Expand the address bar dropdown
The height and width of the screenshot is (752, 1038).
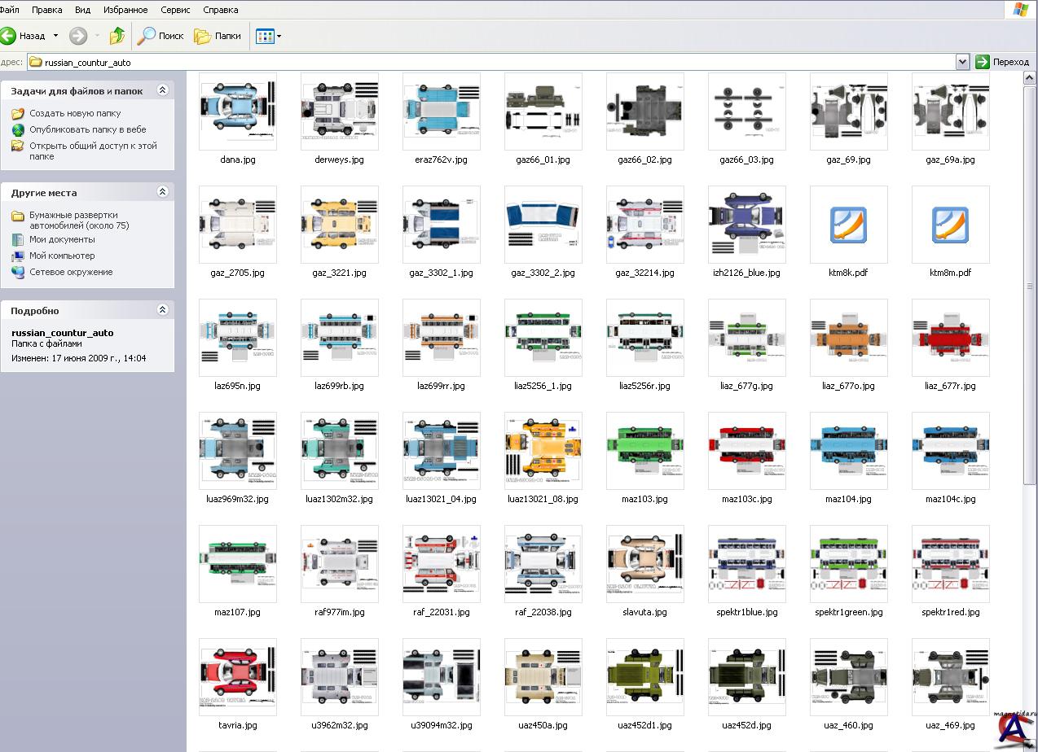(962, 62)
